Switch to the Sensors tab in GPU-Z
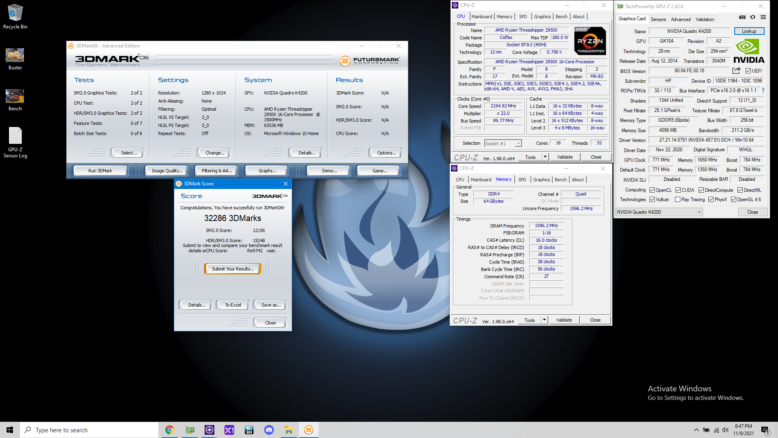Screen dimensions: 778x438 click(658, 19)
